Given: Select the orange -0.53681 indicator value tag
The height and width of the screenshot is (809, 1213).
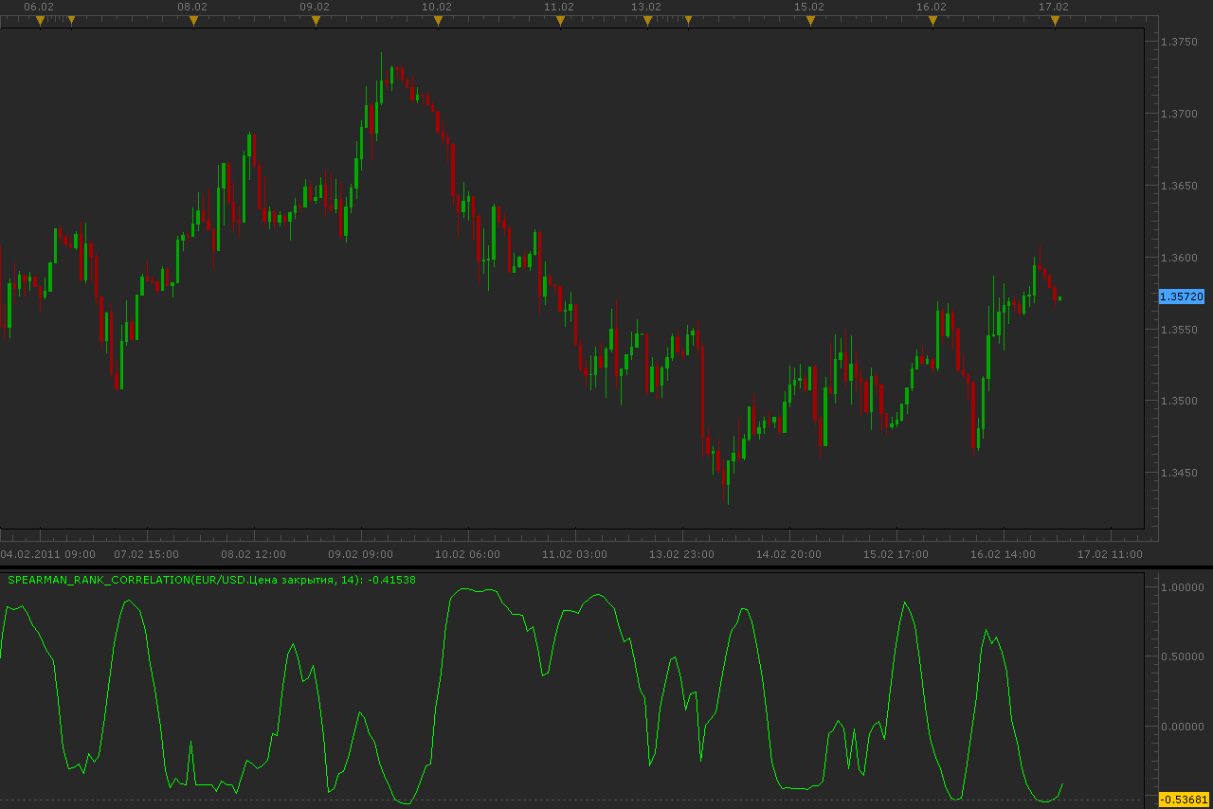Looking at the screenshot, I should [x=1185, y=800].
